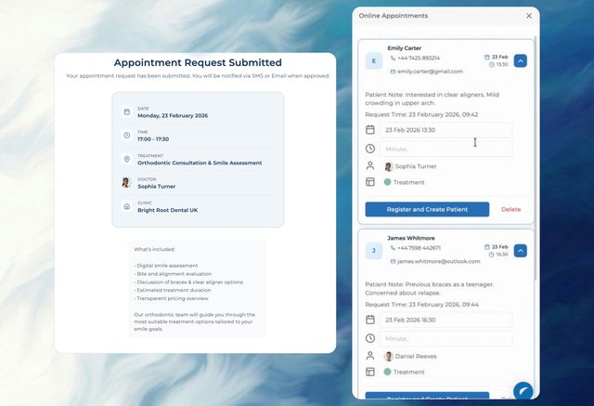This screenshot has width=594, height=406.
Task: Open the Daniel Reeves doctor selector
Action: (410, 357)
